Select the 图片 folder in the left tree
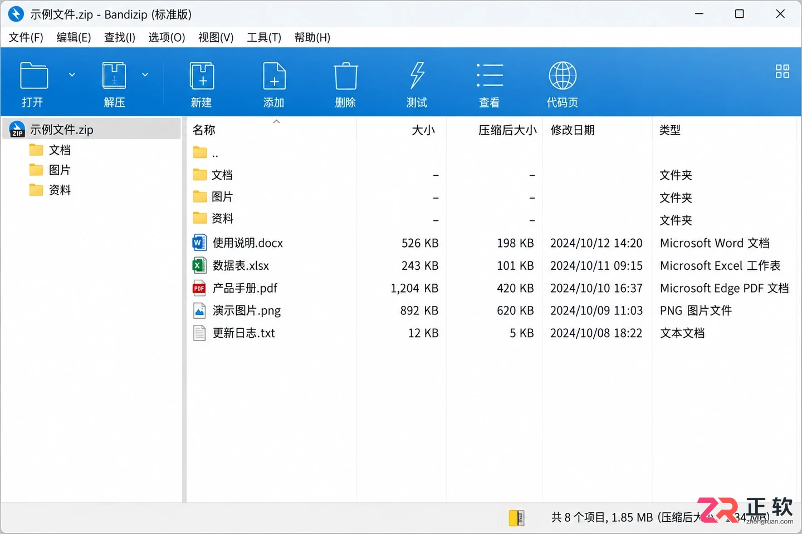 tap(60, 170)
